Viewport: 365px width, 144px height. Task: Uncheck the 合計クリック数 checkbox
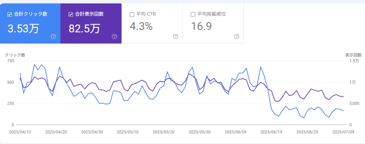point(10,14)
